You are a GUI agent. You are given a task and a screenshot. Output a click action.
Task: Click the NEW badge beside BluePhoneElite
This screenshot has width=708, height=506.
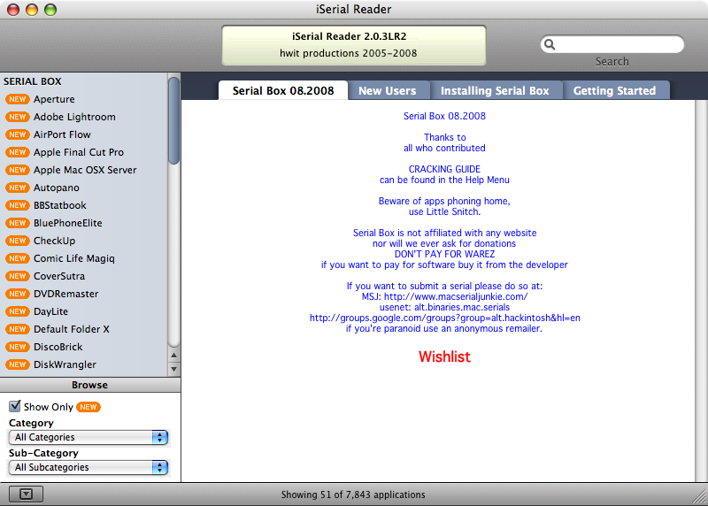[x=17, y=223]
